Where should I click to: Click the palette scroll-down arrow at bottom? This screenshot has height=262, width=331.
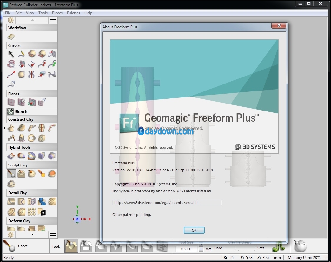[32, 234]
